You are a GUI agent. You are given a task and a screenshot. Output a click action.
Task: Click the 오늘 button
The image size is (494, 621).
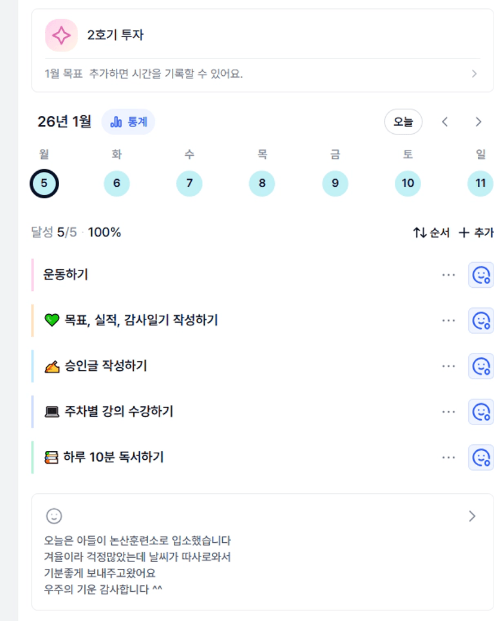(403, 122)
